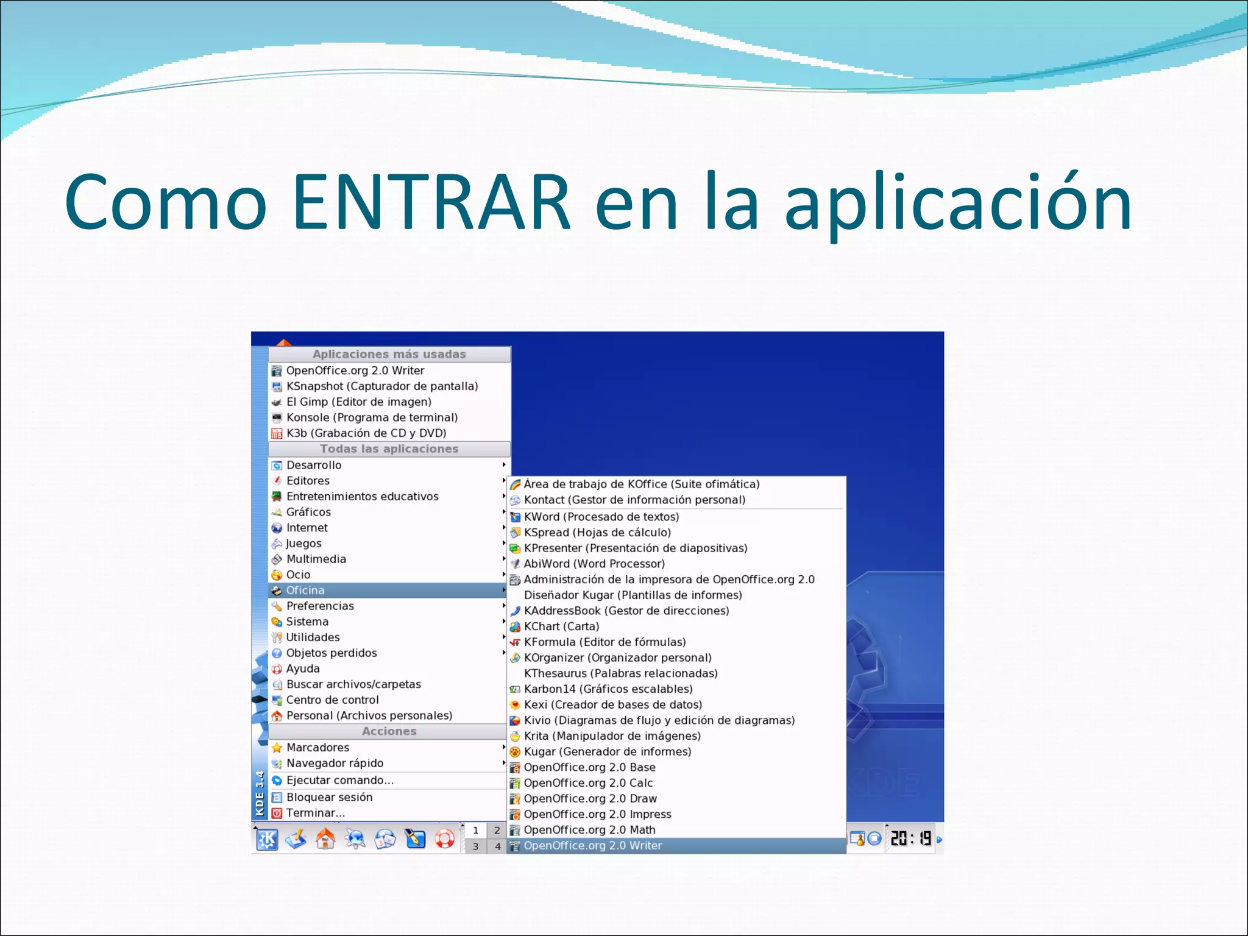The height and width of the screenshot is (936, 1248).
Task: Click the round blue system tray icon
Action: 874,838
